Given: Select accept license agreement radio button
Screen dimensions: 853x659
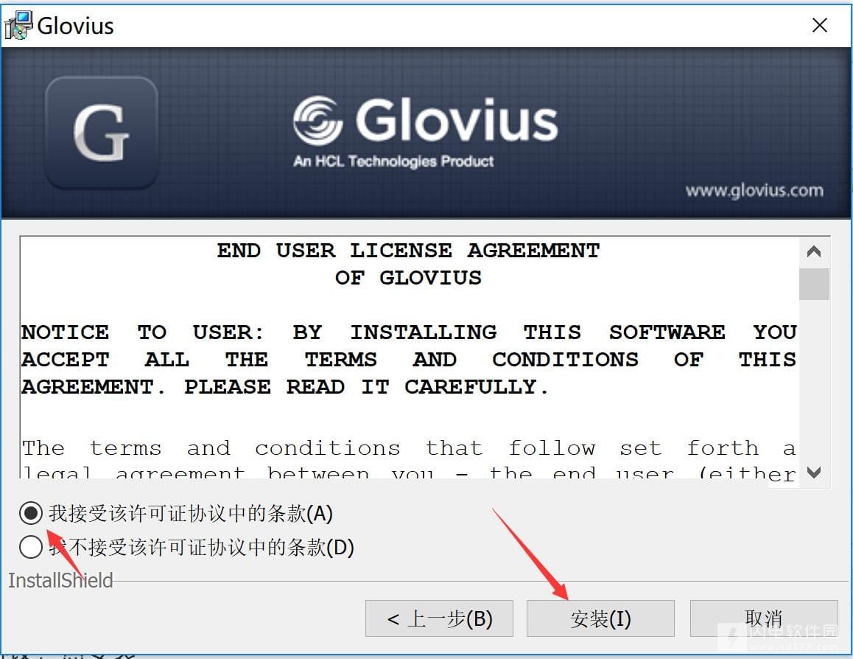Looking at the screenshot, I should point(30,513).
